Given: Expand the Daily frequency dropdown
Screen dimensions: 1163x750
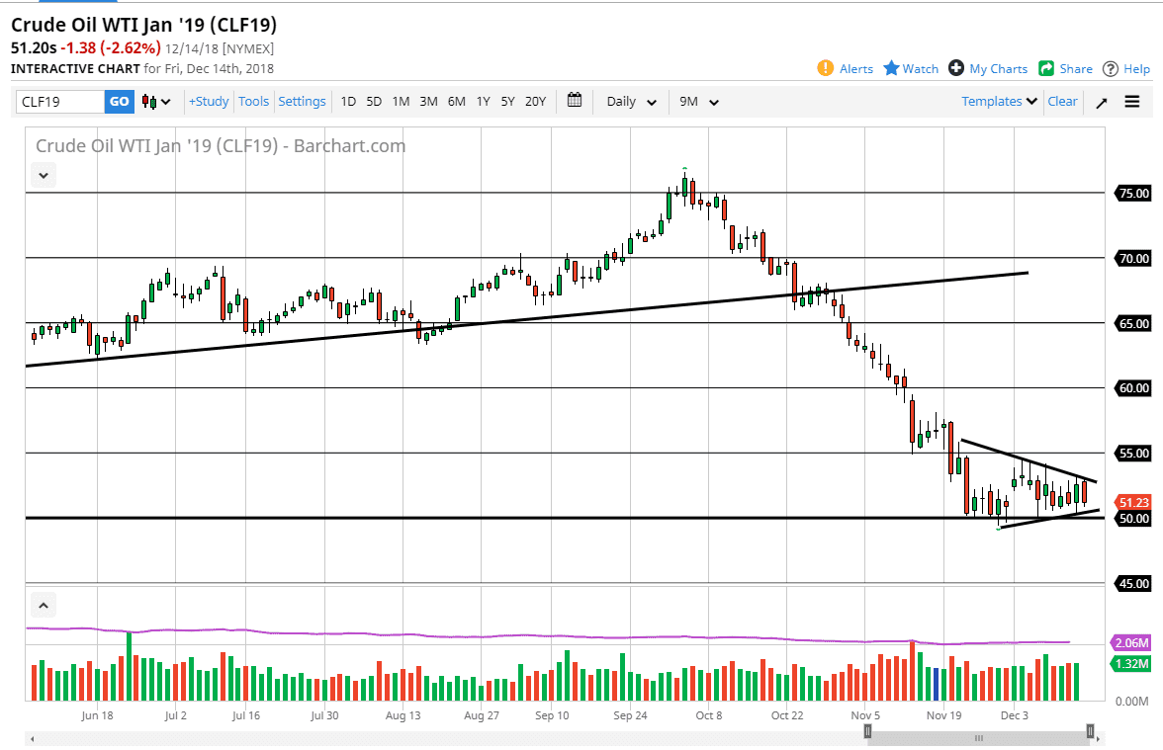Looking at the screenshot, I should tap(630, 101).
